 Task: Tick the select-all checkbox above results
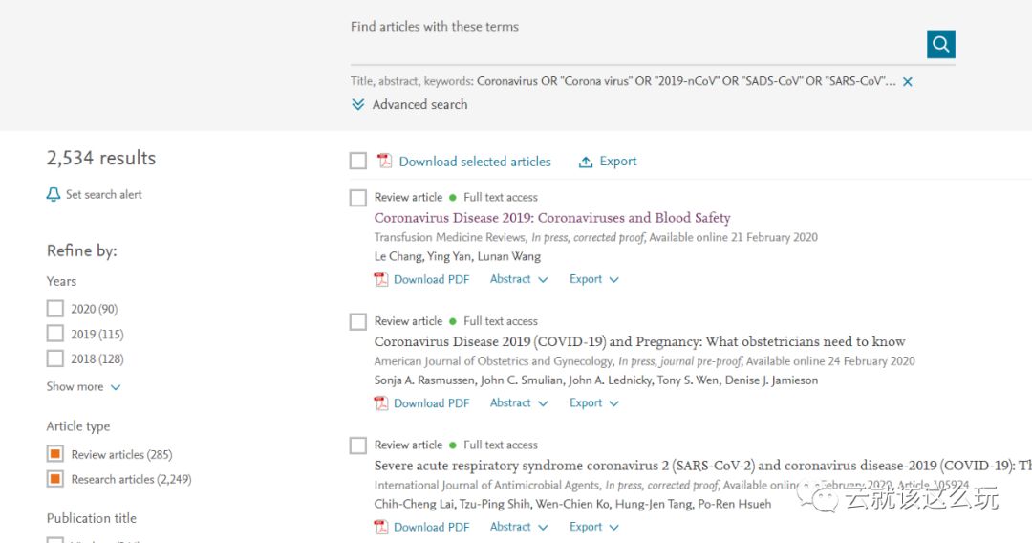point(358,162)
